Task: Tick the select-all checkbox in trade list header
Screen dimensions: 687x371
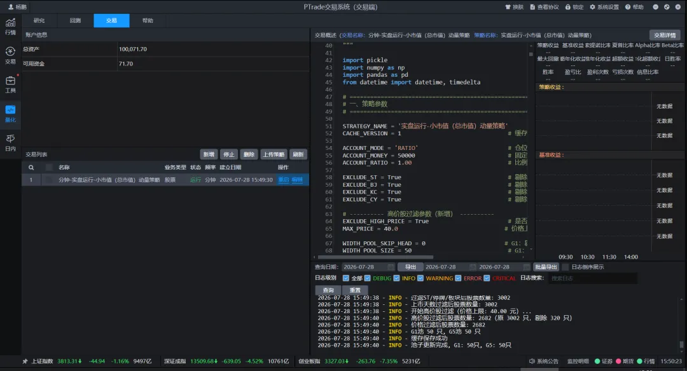Action: coord(49,168)
